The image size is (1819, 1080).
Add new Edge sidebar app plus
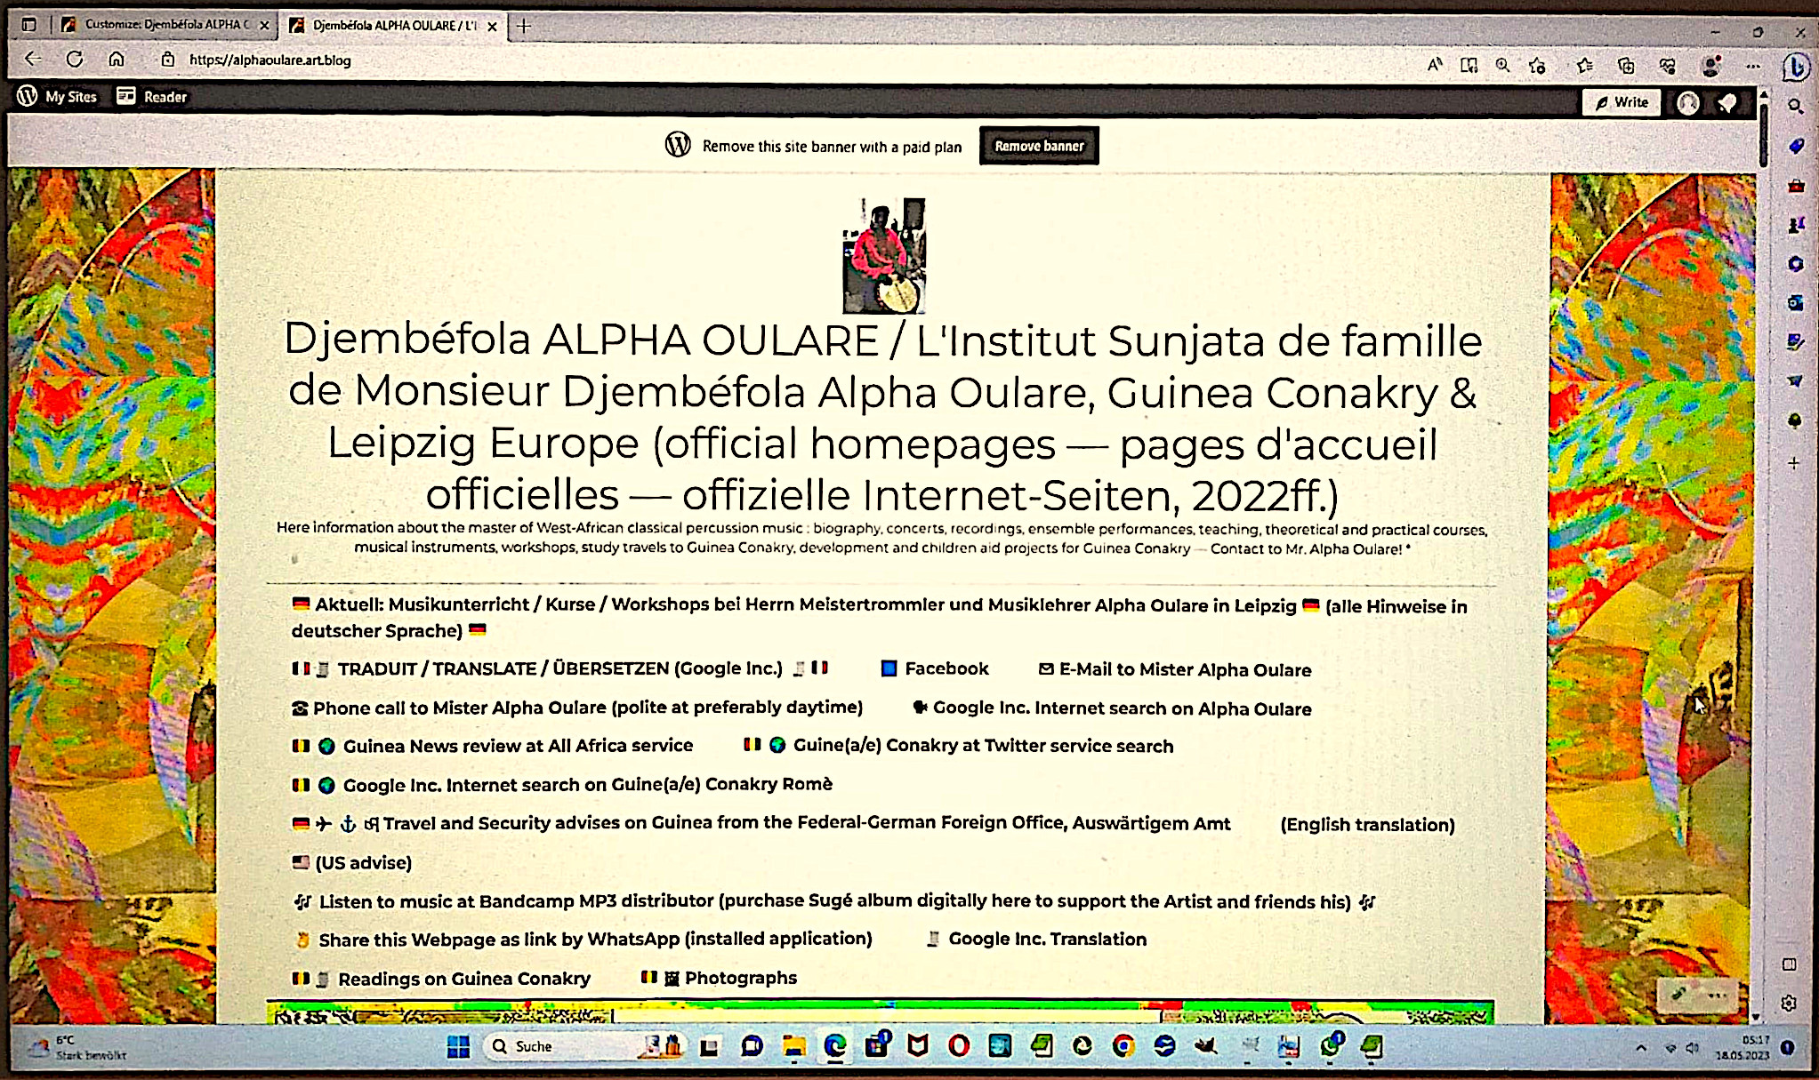(1794, 463)
